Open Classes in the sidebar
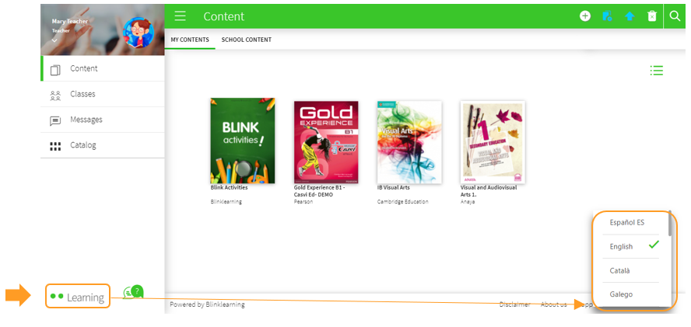The width and height of the screenshot is (691, 327). click(x=82, y=94)
